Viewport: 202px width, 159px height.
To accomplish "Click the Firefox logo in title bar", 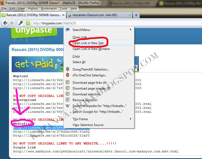I will point(2,3).
